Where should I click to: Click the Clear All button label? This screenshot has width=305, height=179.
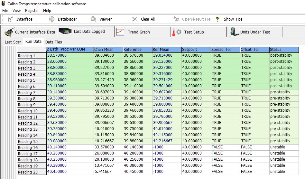[148, 19]
